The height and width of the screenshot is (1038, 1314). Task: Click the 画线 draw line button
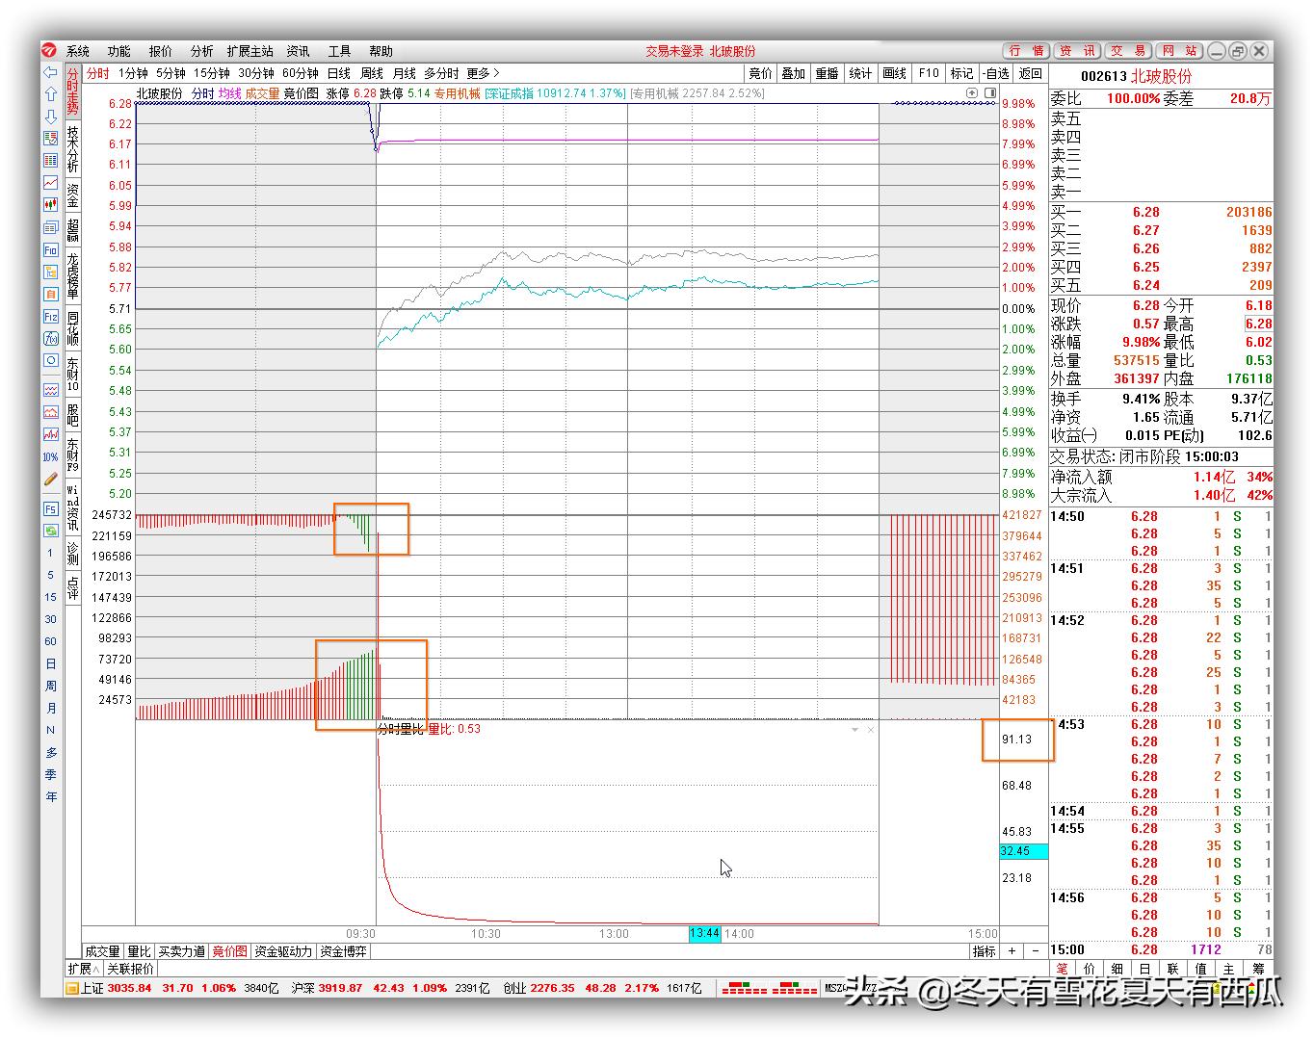pos(895,73)
